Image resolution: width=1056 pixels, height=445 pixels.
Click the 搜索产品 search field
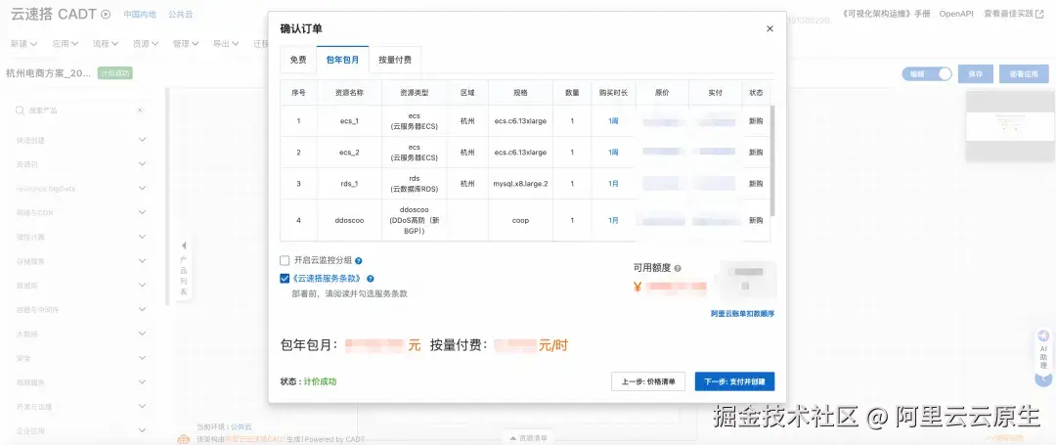79,110
